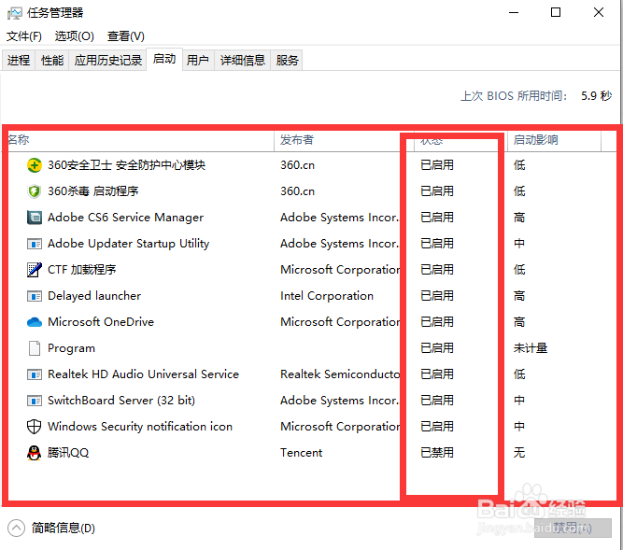623x550 pixels.
Task: Select the CTF 加载程序 entry
Action: click(x=312, y=270)
